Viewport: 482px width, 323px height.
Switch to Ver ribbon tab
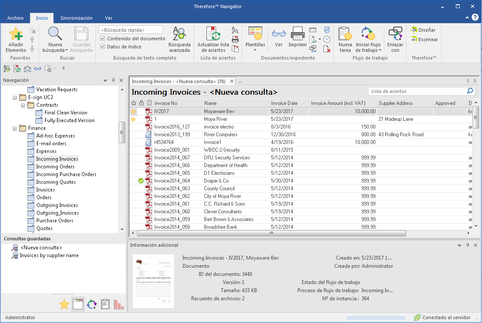(108, 18)
